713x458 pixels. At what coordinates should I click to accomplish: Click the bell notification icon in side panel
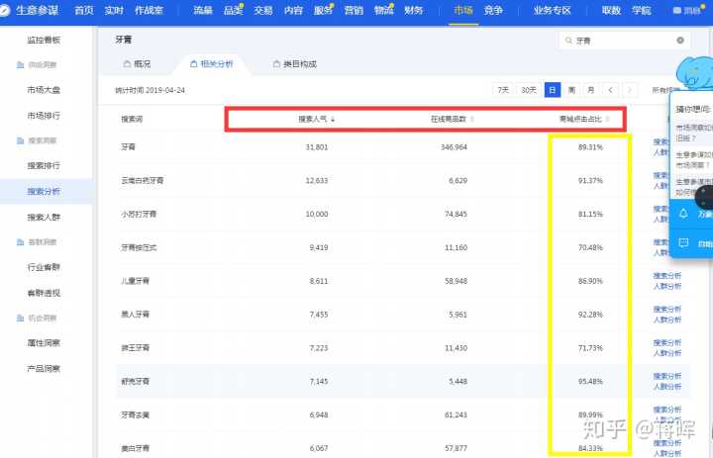tap(683, 213)
